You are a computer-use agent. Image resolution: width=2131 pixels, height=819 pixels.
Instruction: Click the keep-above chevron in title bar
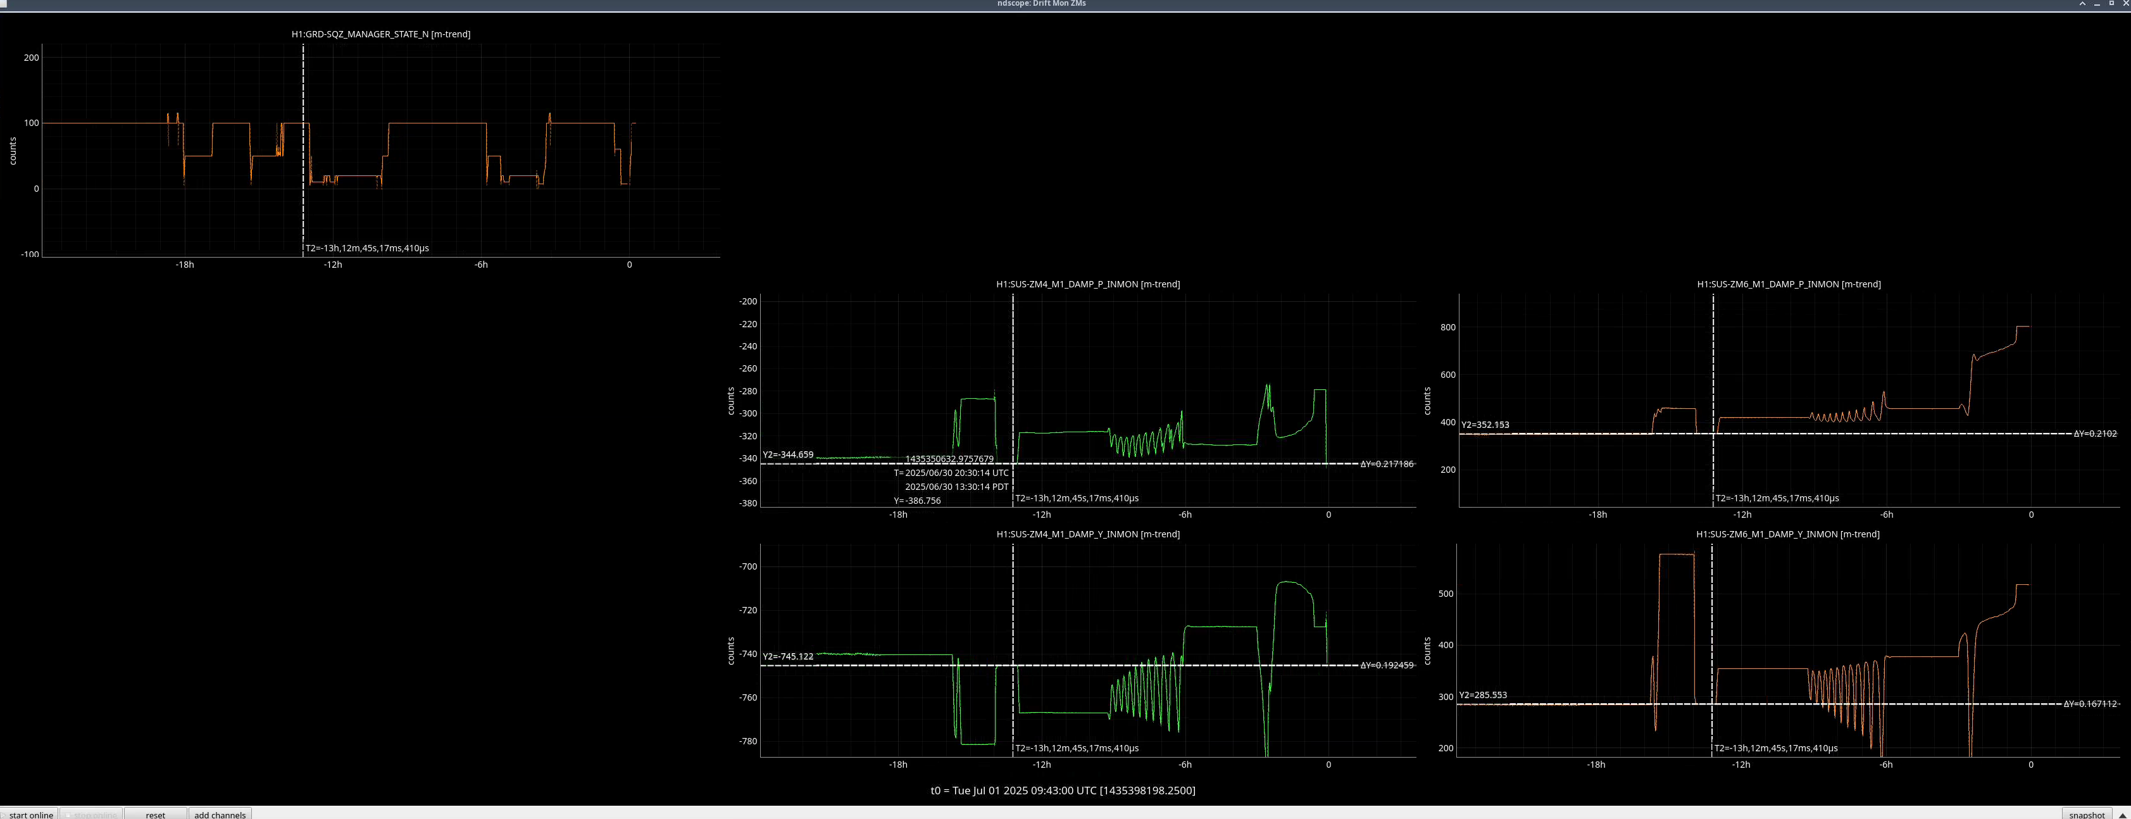(x=2082, y=3)
